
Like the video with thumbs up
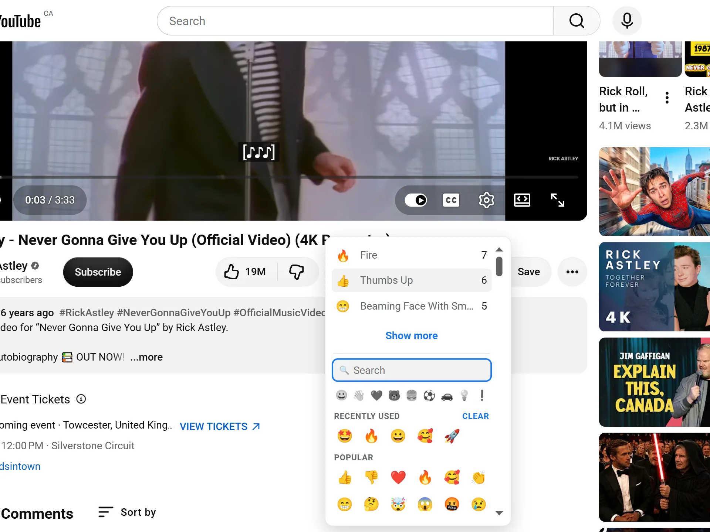[245, 272]
